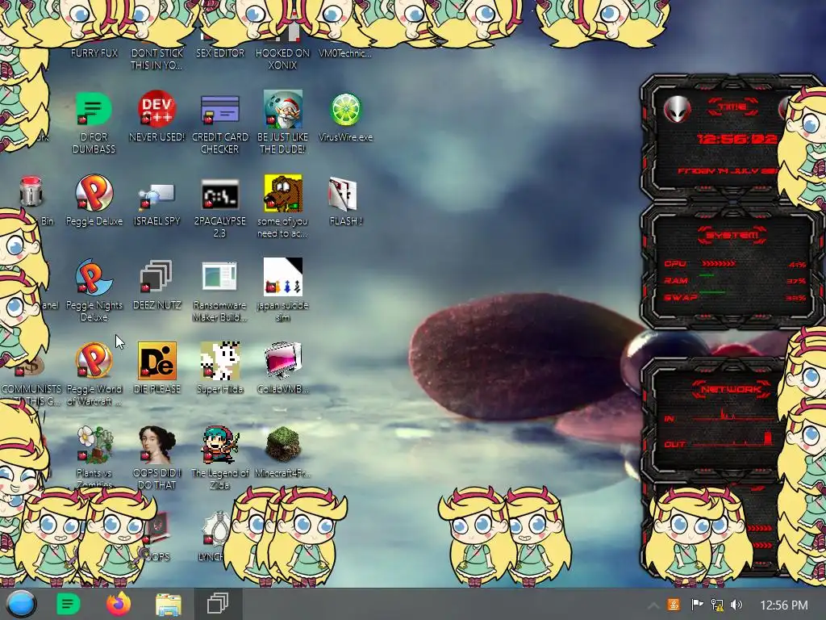826x620 pixels.
Task: Open the Action Center flag icon
Action: 697,605
